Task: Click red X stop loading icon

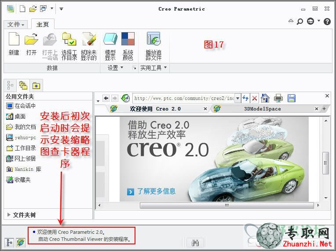Action: pyautogui.click(x=255, y=99)
